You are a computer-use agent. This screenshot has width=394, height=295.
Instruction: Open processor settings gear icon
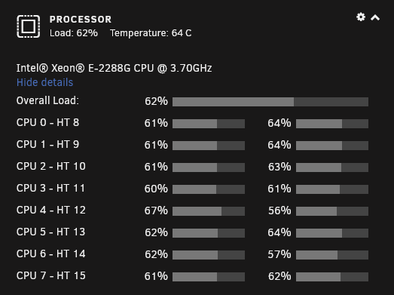[x=361, y=17]
